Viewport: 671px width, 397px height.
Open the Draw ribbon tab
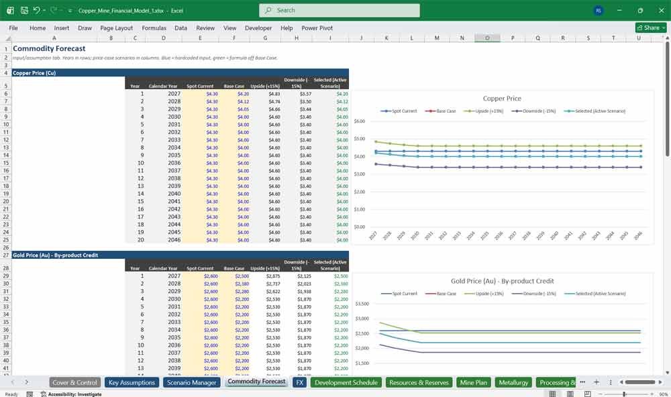point(85,27)
